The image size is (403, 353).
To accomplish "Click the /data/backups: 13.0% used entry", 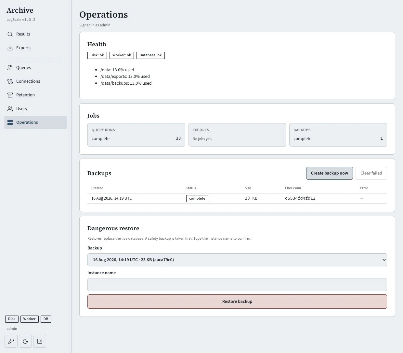I will pyautogui.click(x=126, y=83).
